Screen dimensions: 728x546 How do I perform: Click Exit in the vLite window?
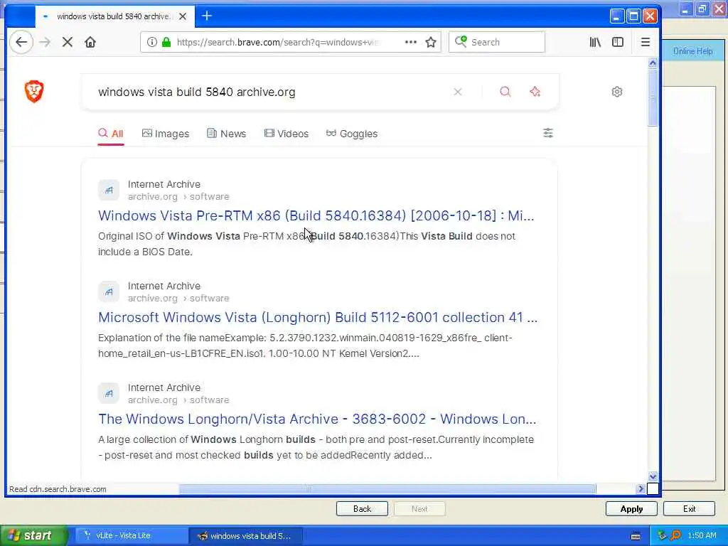tap(689, 509)
